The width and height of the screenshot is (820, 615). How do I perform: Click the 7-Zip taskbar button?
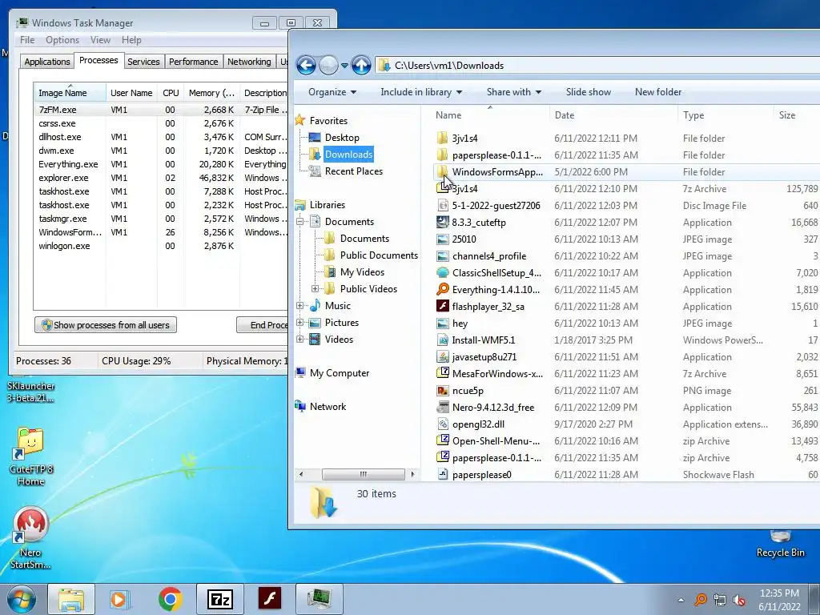point(219,599)
